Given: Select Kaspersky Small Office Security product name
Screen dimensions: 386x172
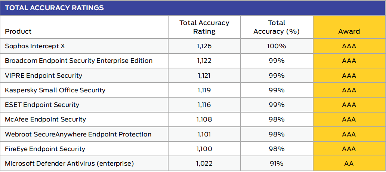Looking at the screenshot, I should tap(55, 90).
